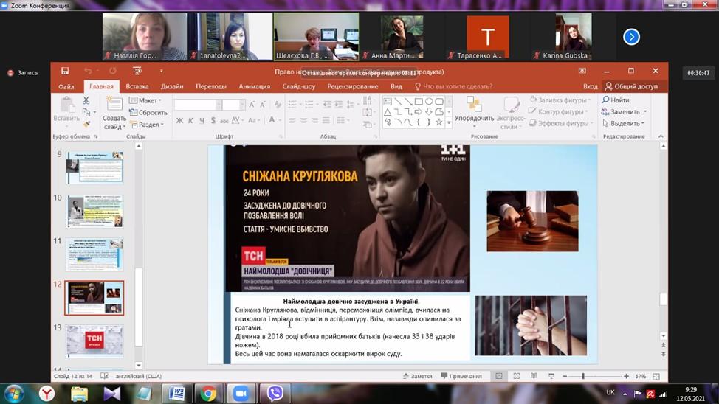Select slide 13 thumbnail in the panel

pos(94,340)
